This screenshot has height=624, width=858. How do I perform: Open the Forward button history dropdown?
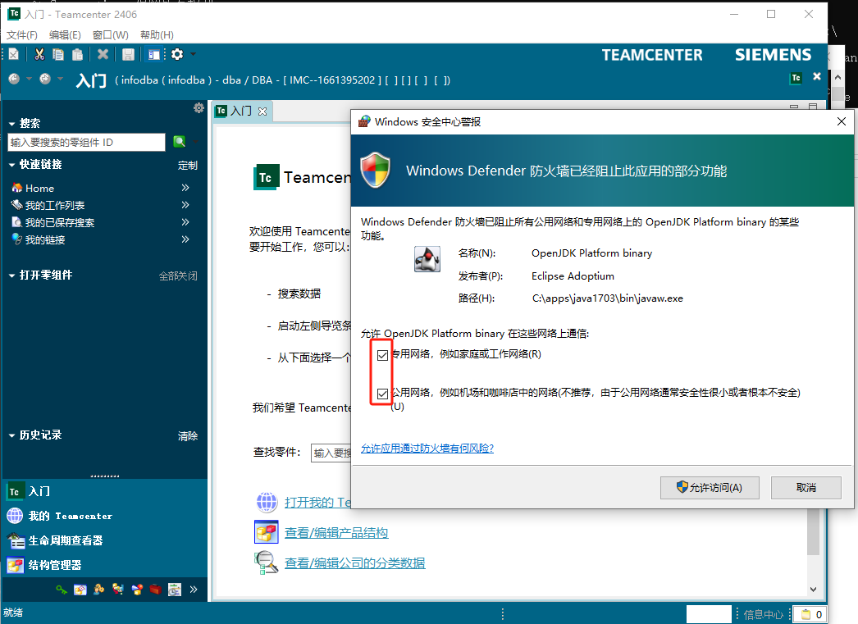click(x=60, y=80)
